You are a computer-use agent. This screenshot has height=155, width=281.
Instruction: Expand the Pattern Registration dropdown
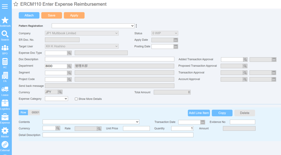tap(93, 26)
